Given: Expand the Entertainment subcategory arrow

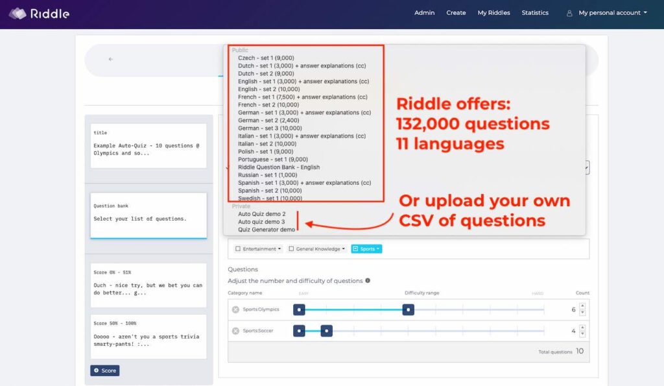Looking at the screenshot, I should click(x=279, y=248).
